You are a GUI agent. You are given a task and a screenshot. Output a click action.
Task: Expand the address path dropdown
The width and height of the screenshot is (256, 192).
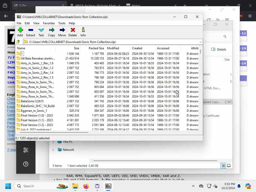tap(200, 42)
